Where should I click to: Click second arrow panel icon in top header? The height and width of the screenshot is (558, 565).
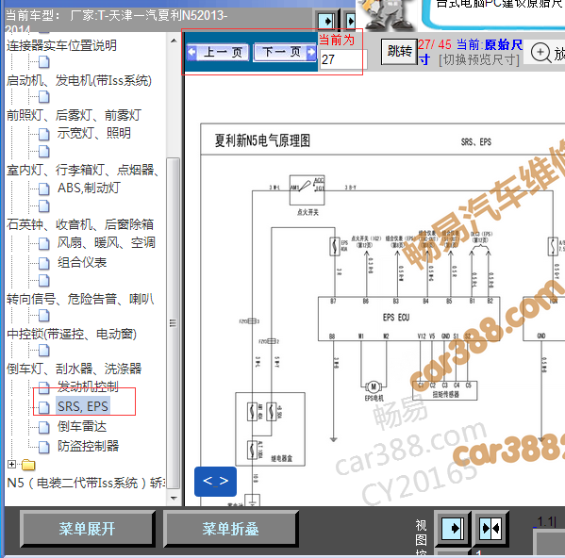(350, 21)
